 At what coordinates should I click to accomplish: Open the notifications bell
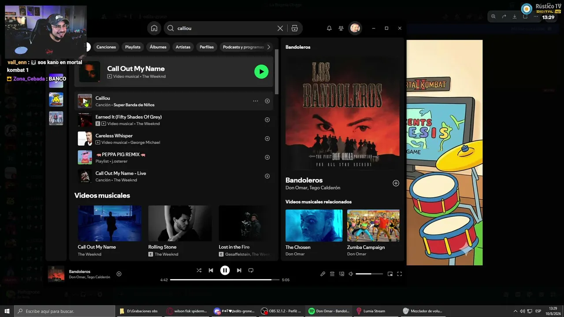[329, 28]
